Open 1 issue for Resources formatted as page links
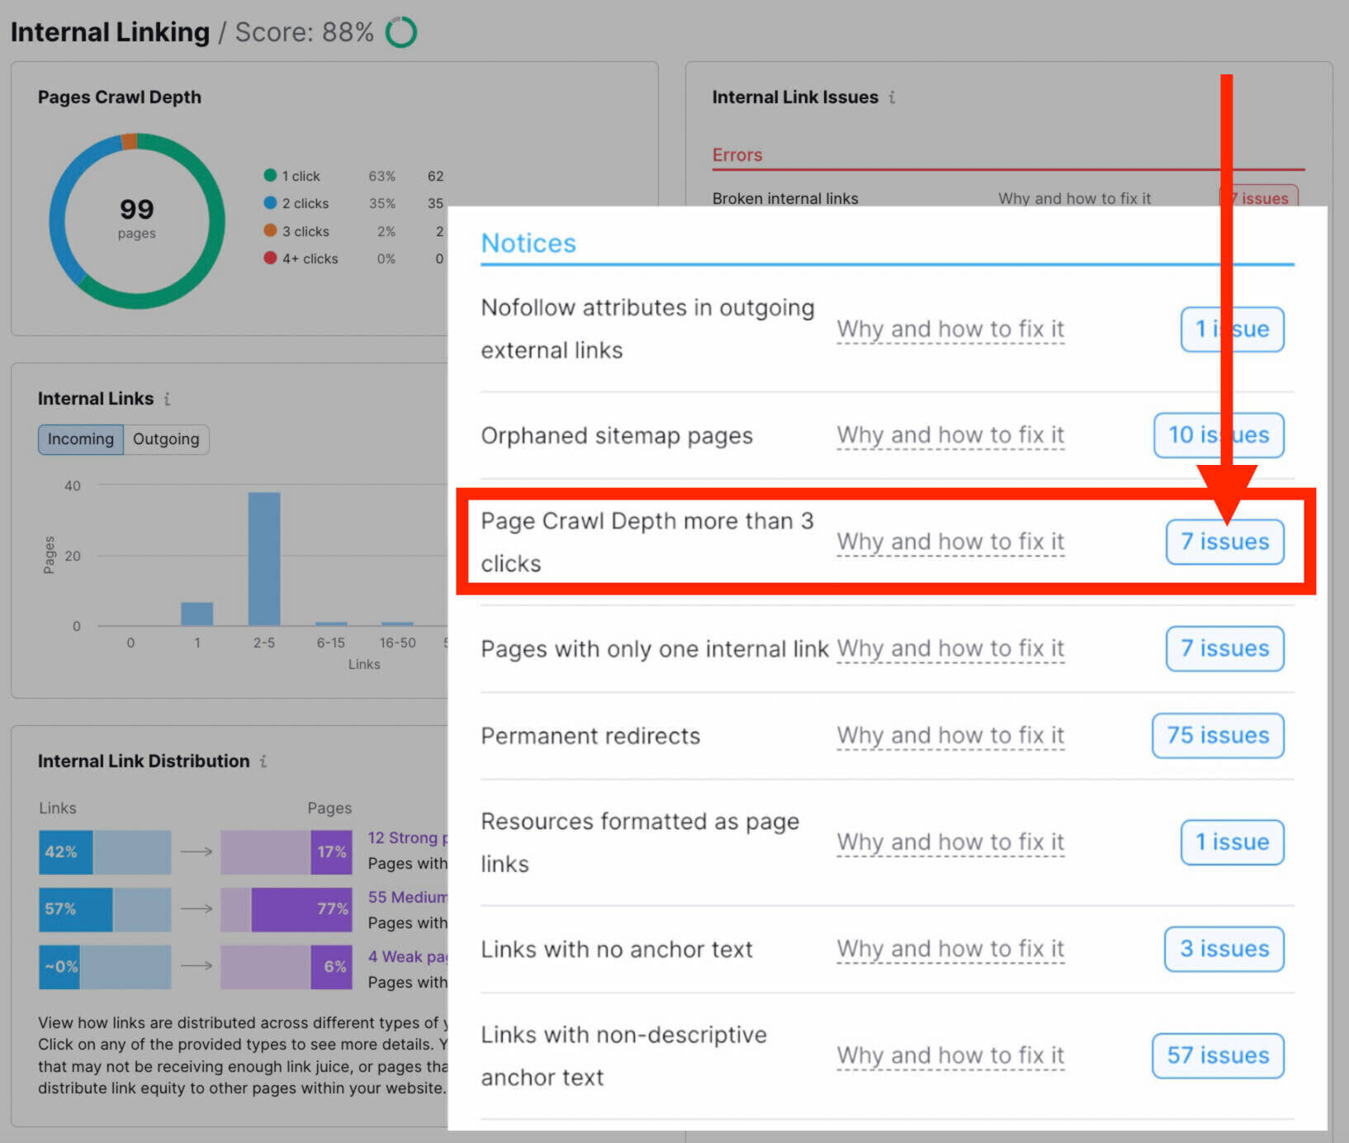This screenshot has height=1143, width=1349. point(1231,842)
